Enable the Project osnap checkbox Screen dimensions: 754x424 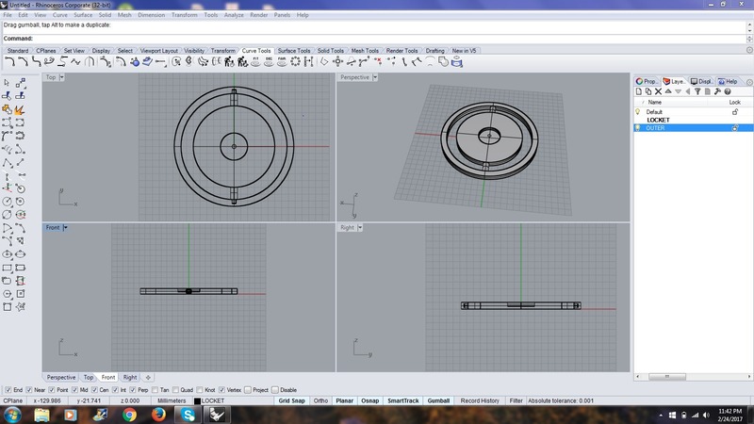248,390
